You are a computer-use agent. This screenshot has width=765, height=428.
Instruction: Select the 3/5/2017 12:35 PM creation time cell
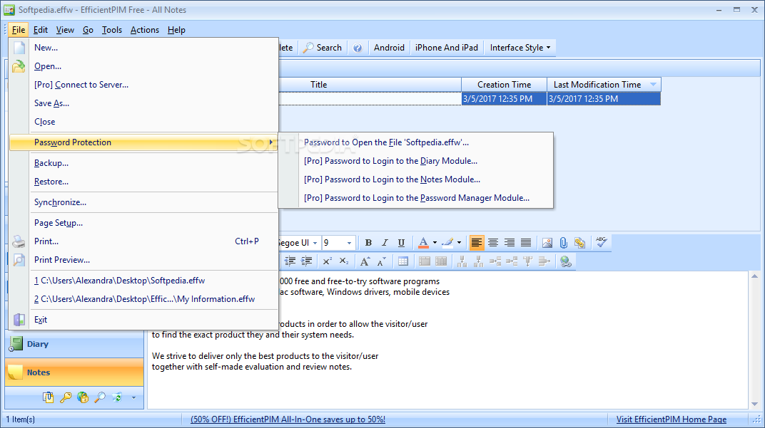point(504,99)
